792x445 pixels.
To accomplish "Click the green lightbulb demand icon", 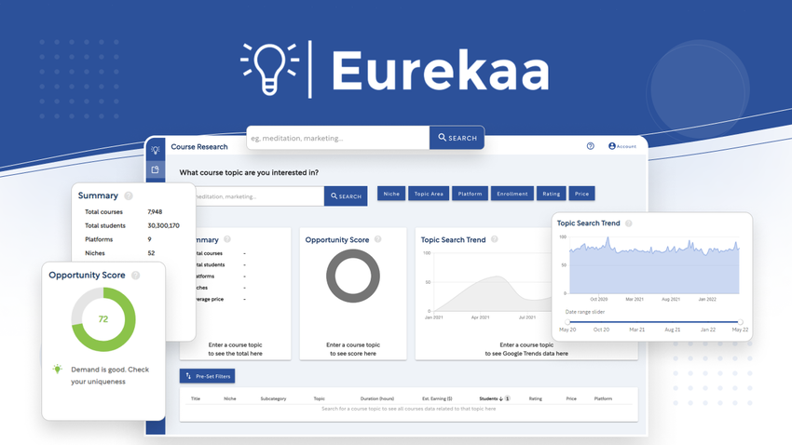I will pyautogui.click(x=58, y=370).
